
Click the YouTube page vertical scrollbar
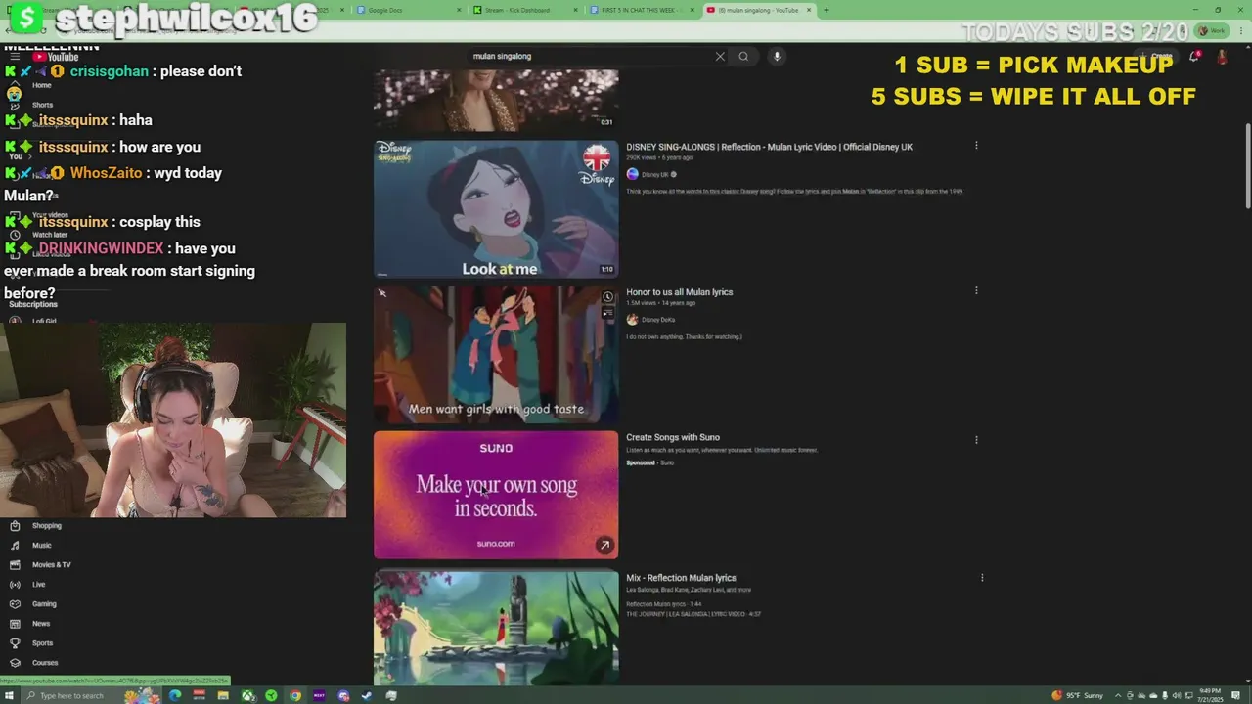point(1247,166)
